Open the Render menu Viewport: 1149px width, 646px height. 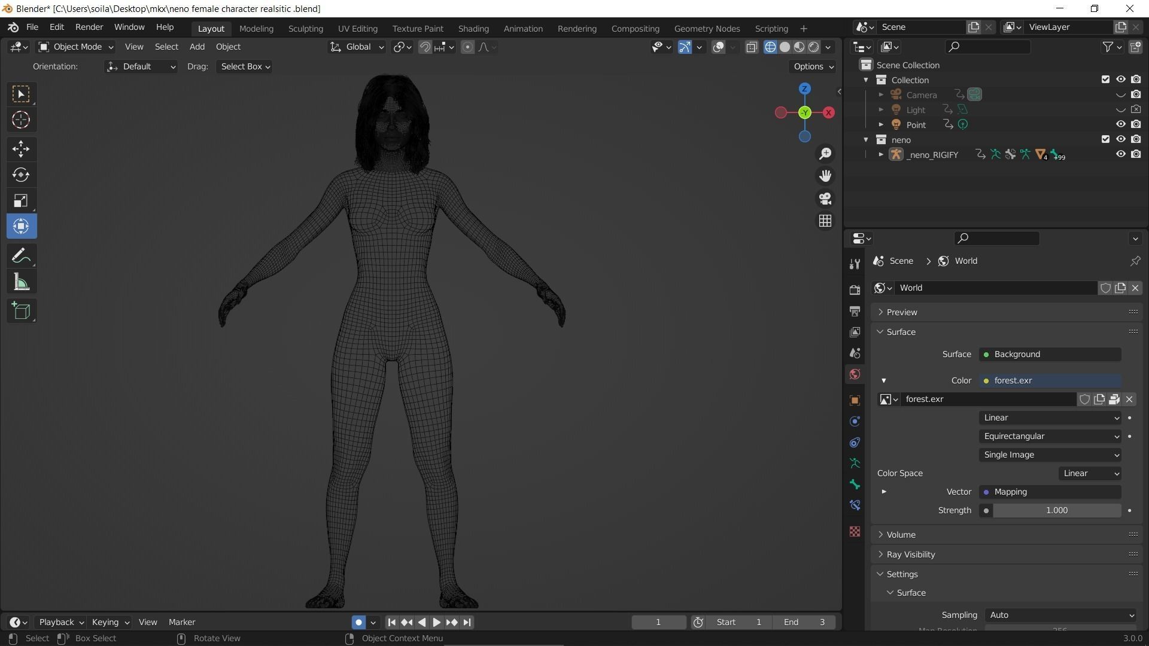click(89, 28)
